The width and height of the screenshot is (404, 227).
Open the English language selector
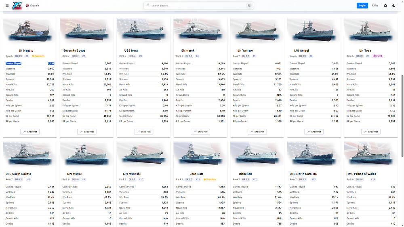coord(32,5)
